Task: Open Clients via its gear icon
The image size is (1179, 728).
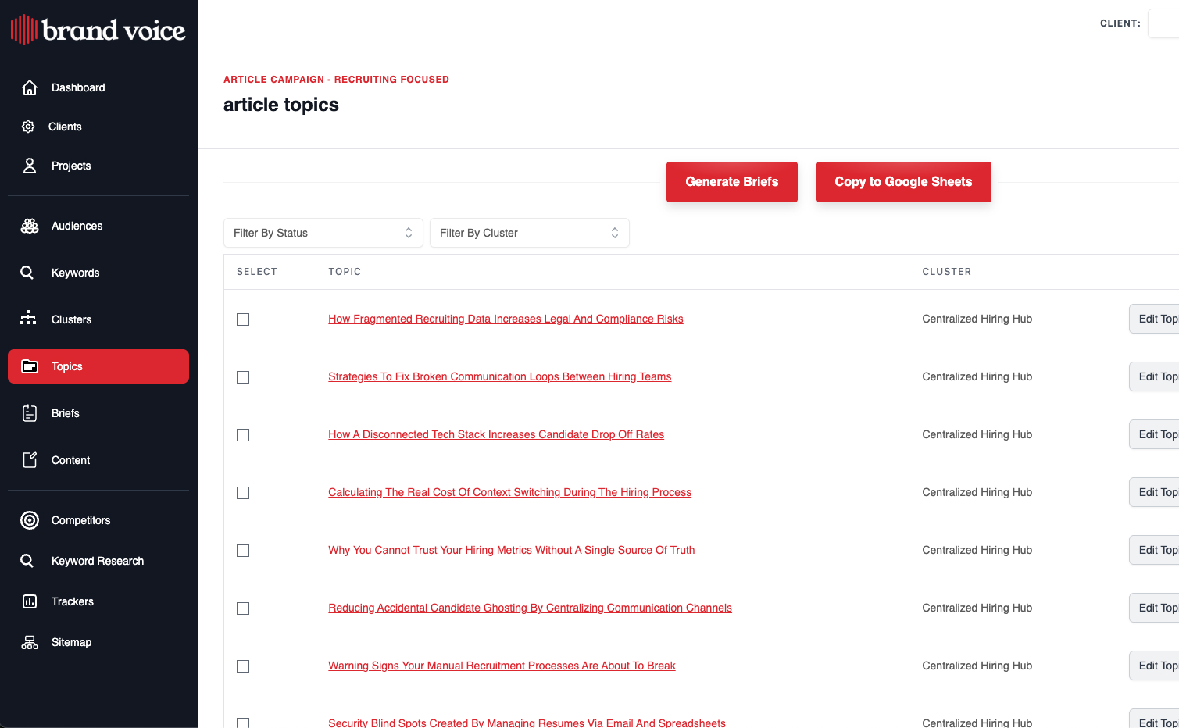Action: 28,127
